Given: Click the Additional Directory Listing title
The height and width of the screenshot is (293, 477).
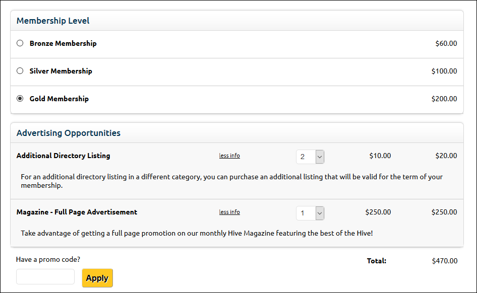Looking at the screenshot, I should [63, 156].
